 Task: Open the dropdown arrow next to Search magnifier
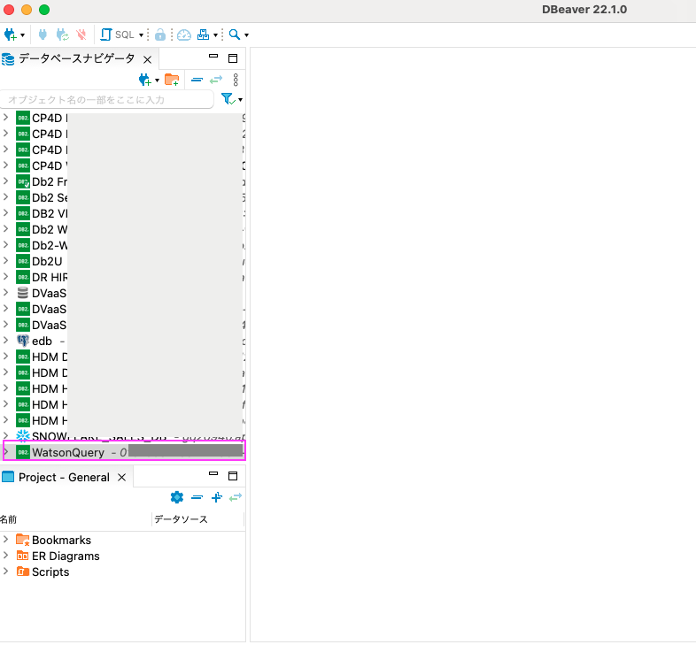(246, 35)
